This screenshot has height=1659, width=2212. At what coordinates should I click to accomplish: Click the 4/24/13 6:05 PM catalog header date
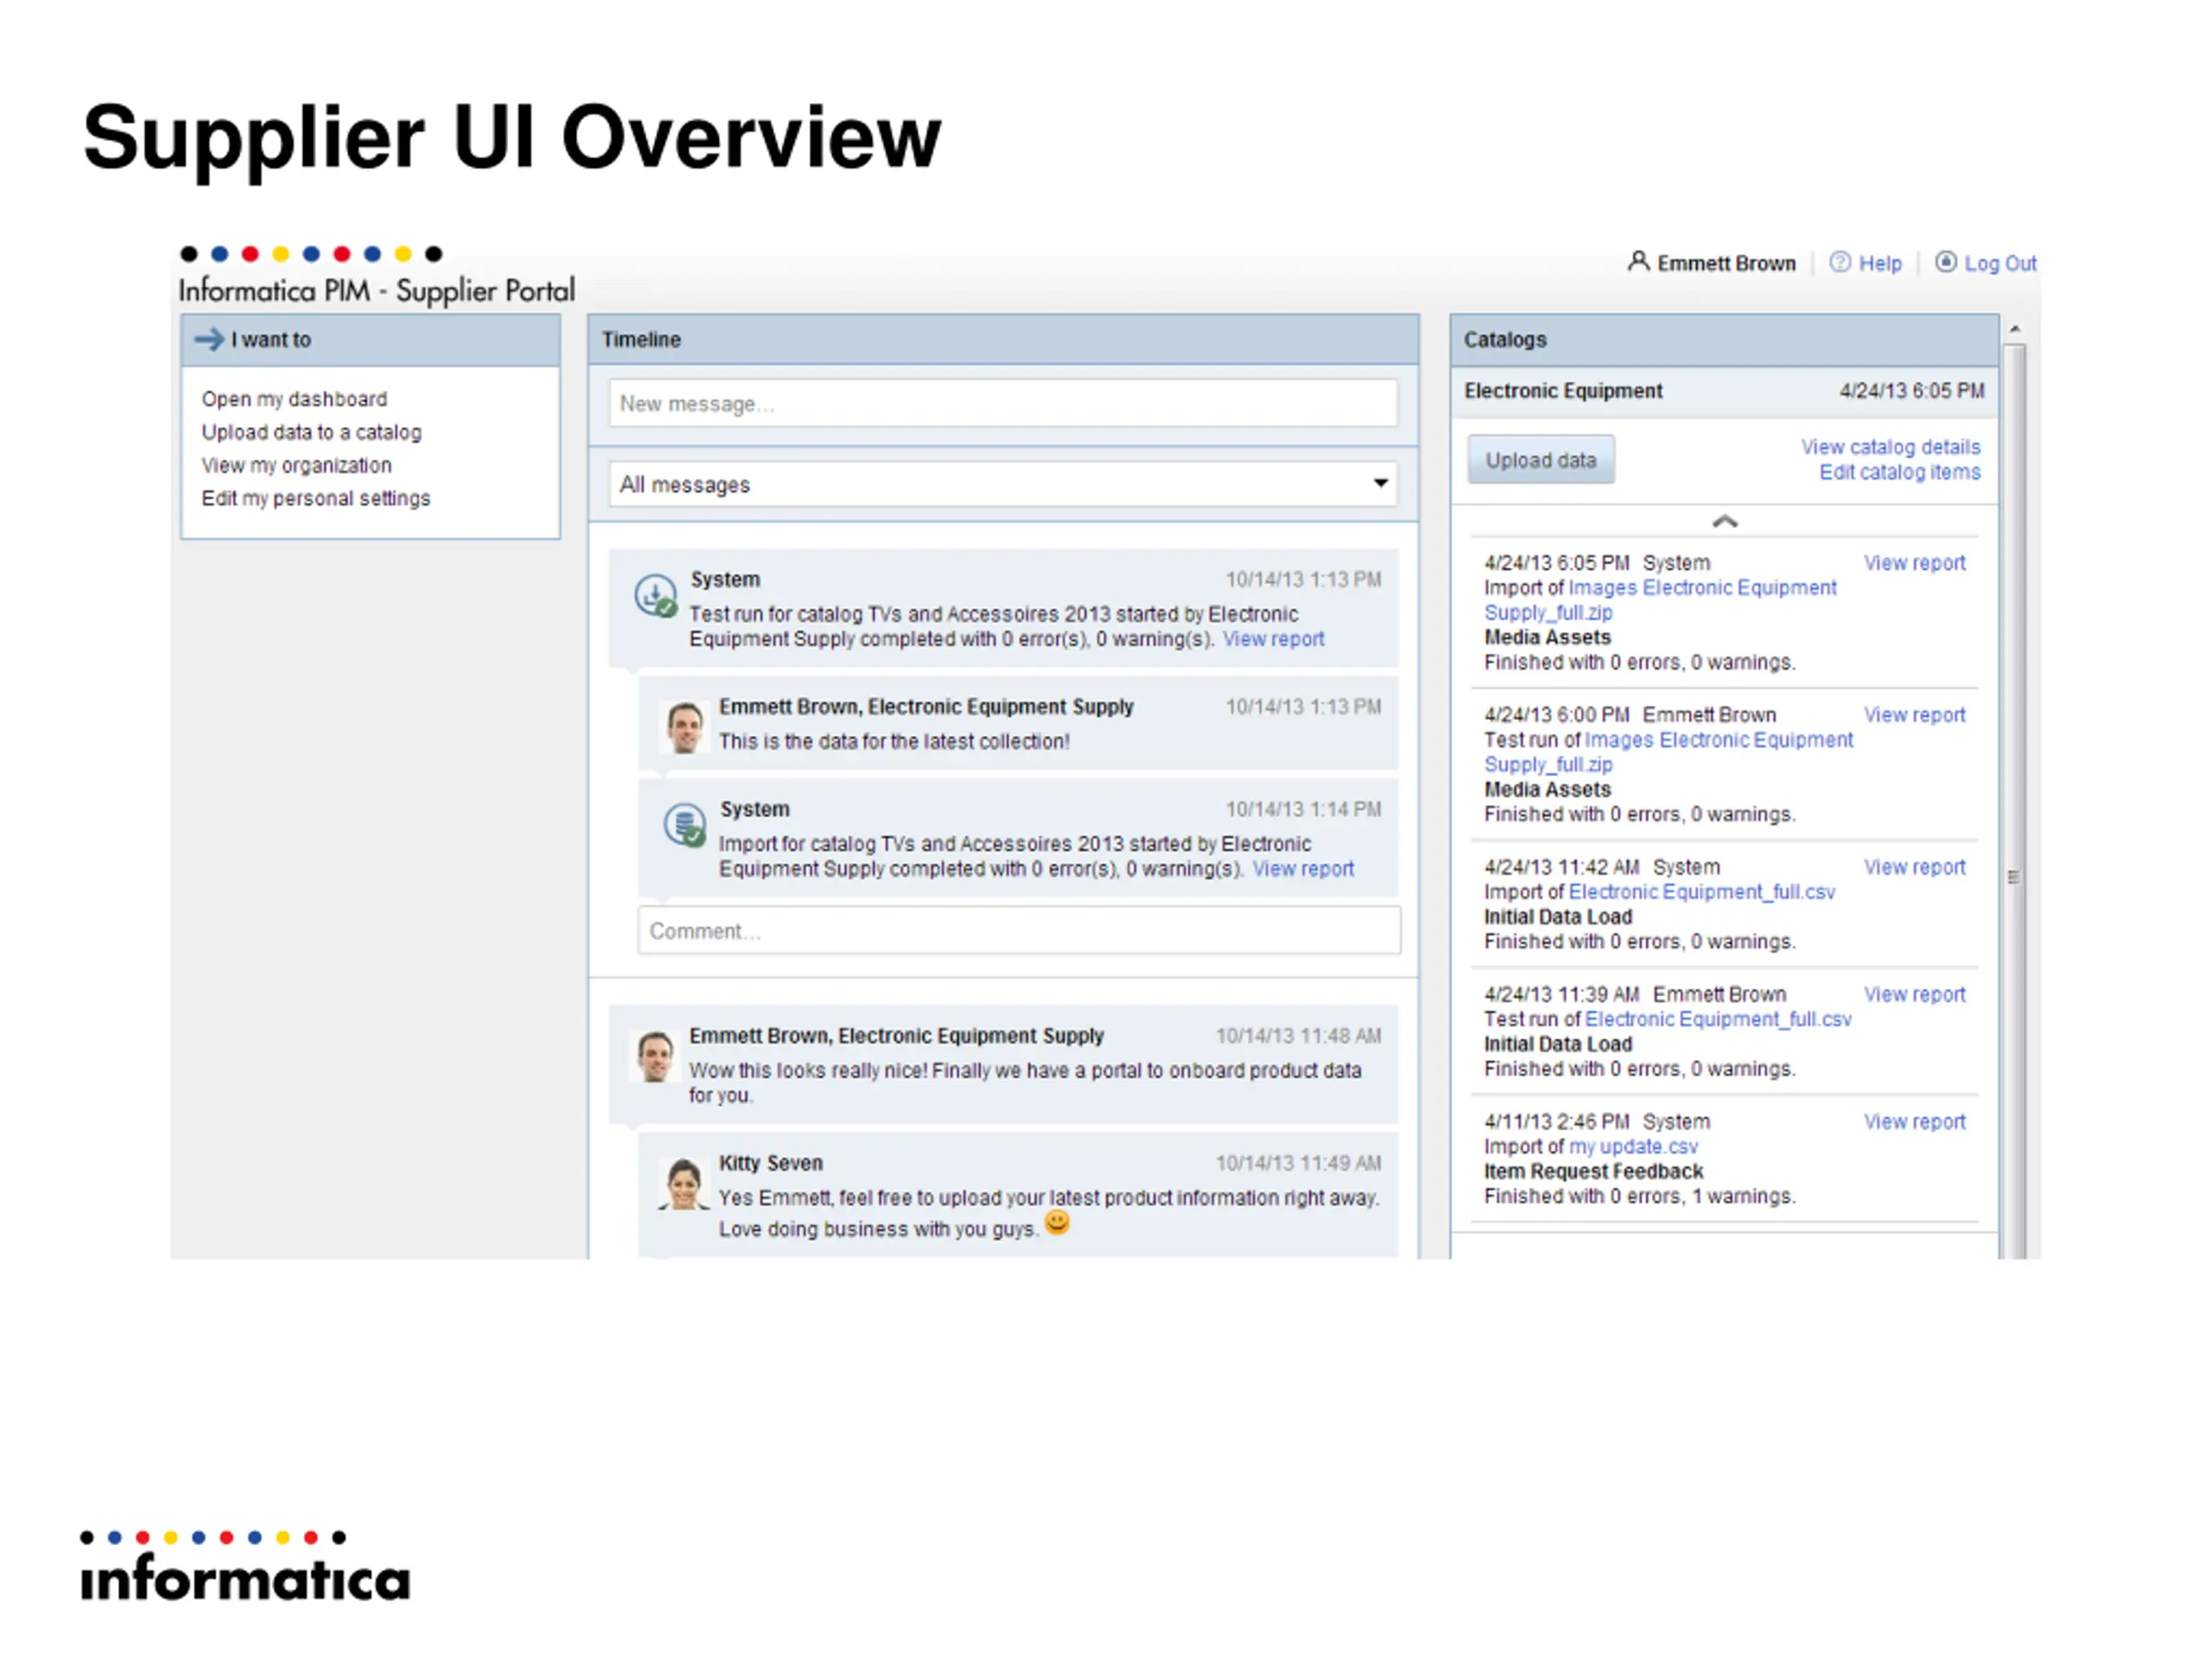[1911, 391]
